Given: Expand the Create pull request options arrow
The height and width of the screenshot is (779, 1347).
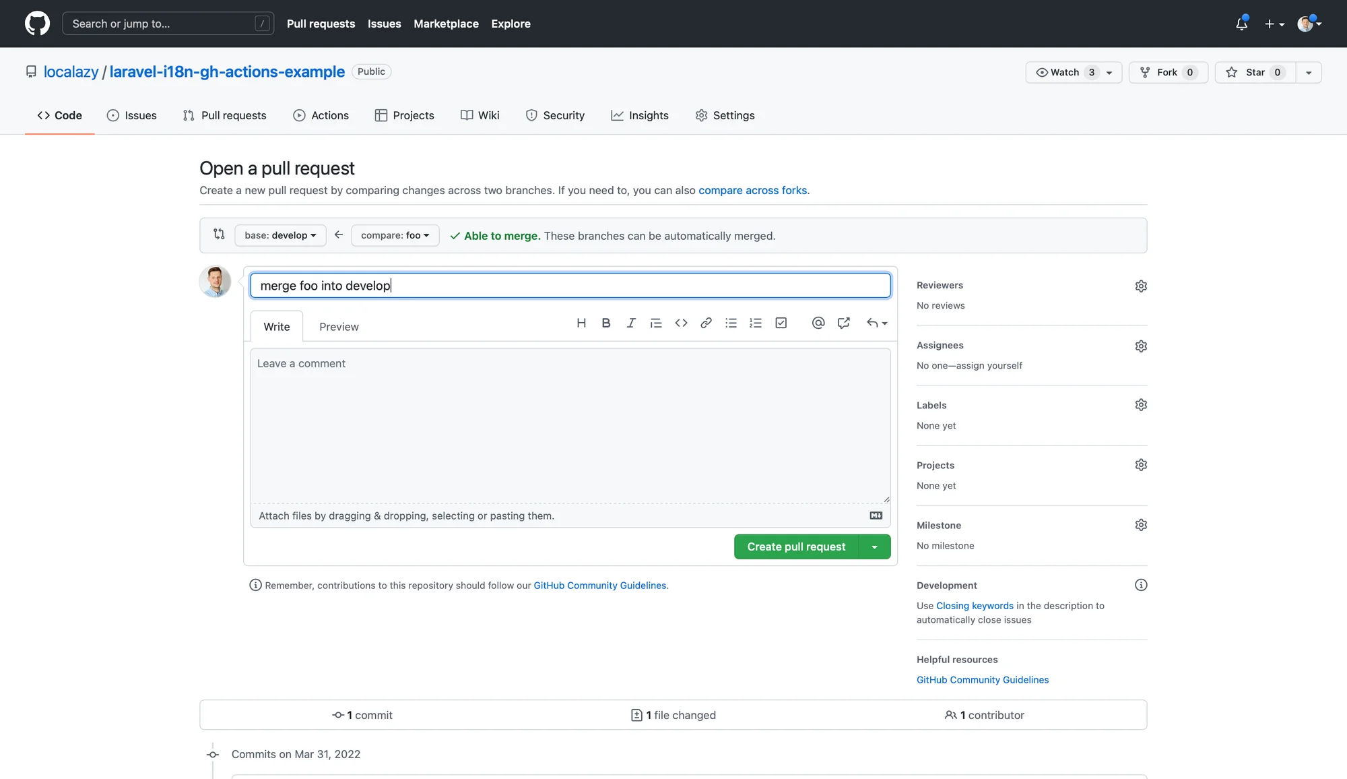Looking at the screenshot, I should pos(875,547).
